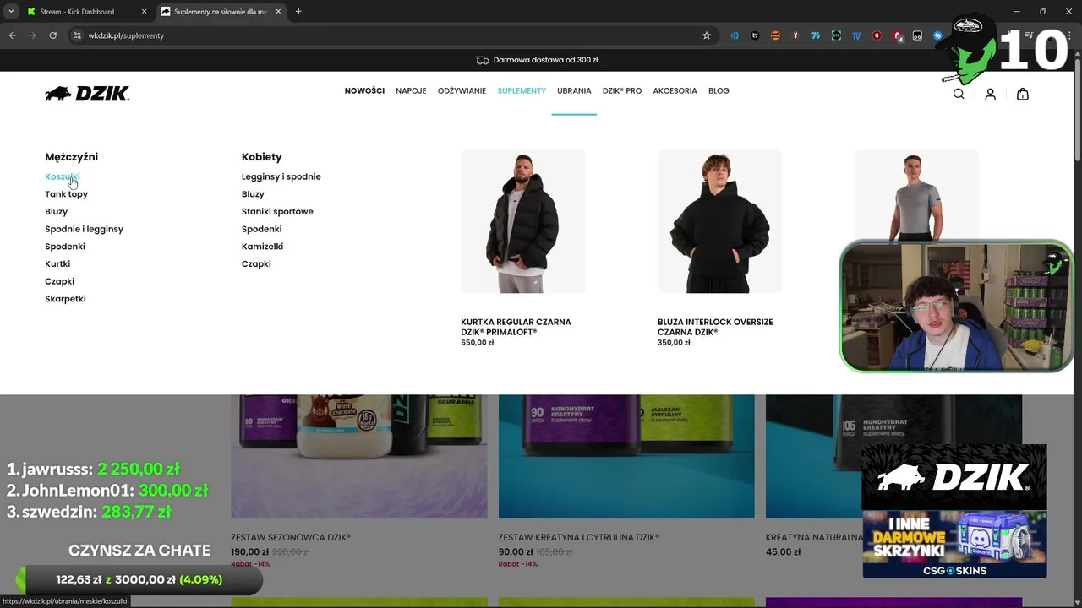Open the AKCESORIA menu item
The image size is (1082, 608).
click(x=675, y=90)
